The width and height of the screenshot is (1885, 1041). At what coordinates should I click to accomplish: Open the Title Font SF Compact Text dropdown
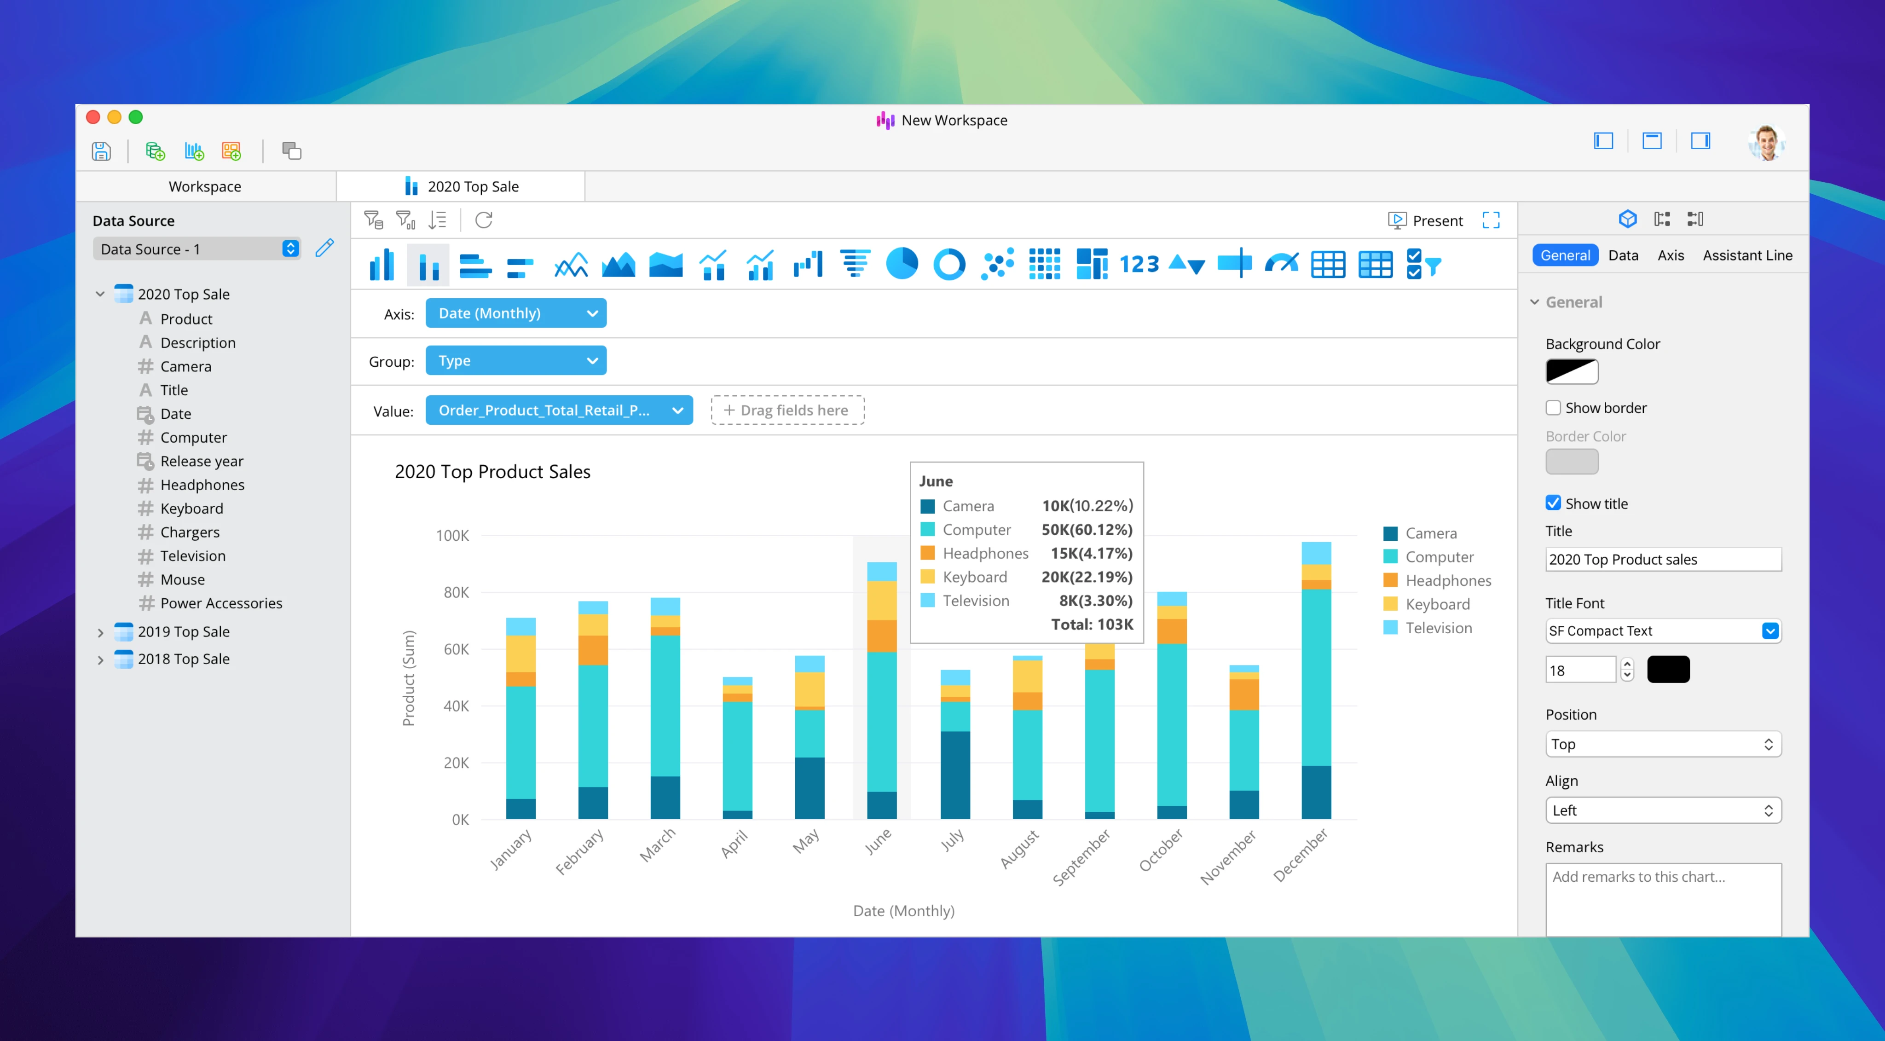pos(1663,630)
